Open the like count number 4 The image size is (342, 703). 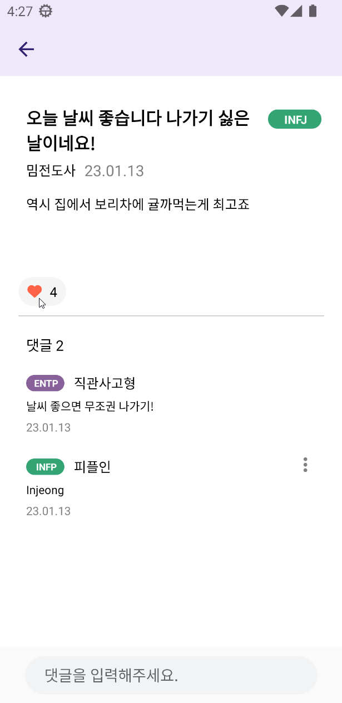[53, 291]
